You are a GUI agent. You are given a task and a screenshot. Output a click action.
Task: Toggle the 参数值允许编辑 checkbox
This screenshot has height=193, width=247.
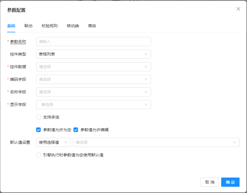(76, 130)
